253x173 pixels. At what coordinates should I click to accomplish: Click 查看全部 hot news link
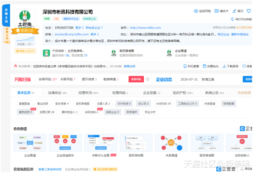click(x=129, y=66)
